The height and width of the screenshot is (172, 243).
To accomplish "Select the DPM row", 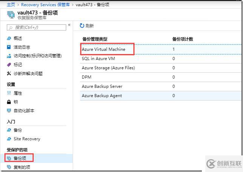I will pos(161,77).
